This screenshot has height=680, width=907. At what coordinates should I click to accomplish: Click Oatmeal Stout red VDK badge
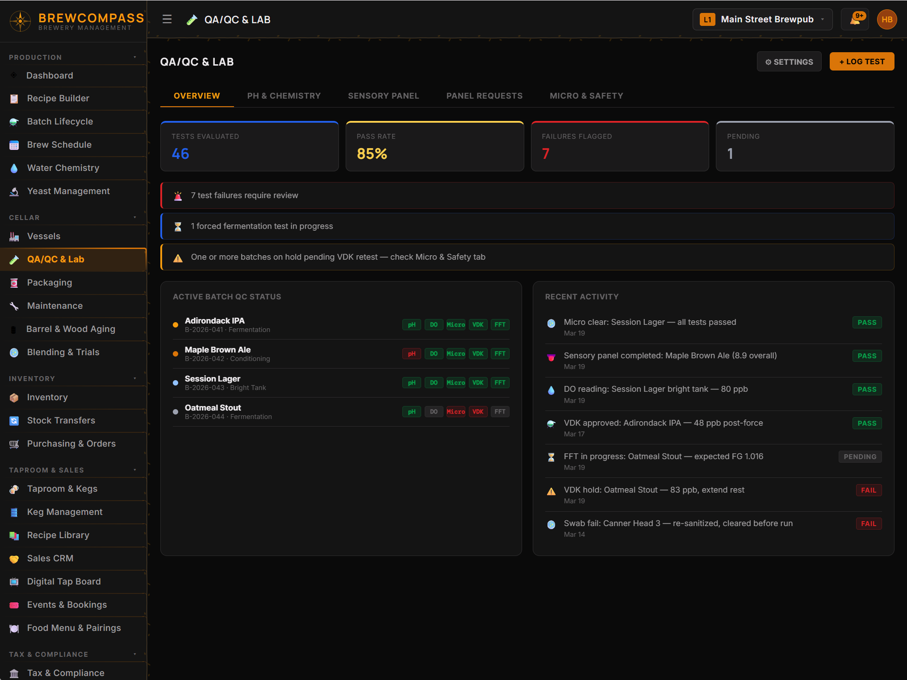pos(478,412)
